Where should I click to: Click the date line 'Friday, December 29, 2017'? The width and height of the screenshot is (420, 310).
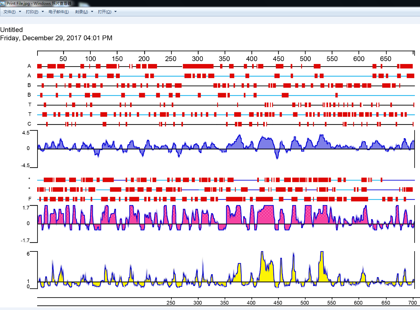56,38
